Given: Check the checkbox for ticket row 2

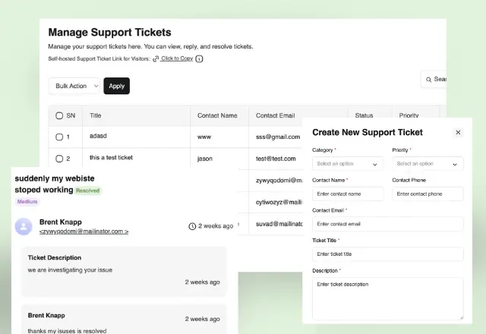Looking at the screenshot, I should click(x=59, y=159).
